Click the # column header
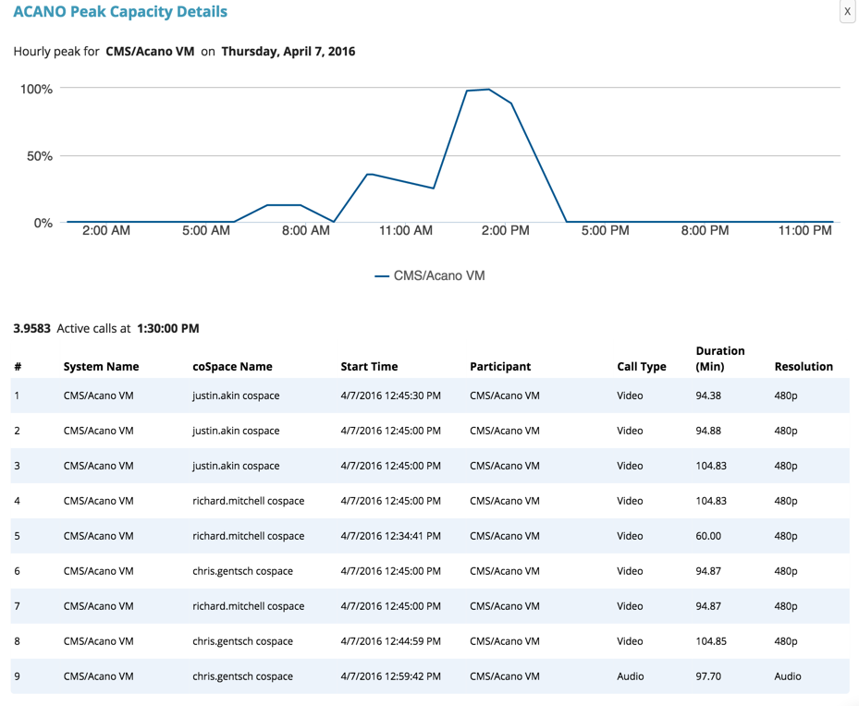 pyautogui.click(x=18, y=367)
